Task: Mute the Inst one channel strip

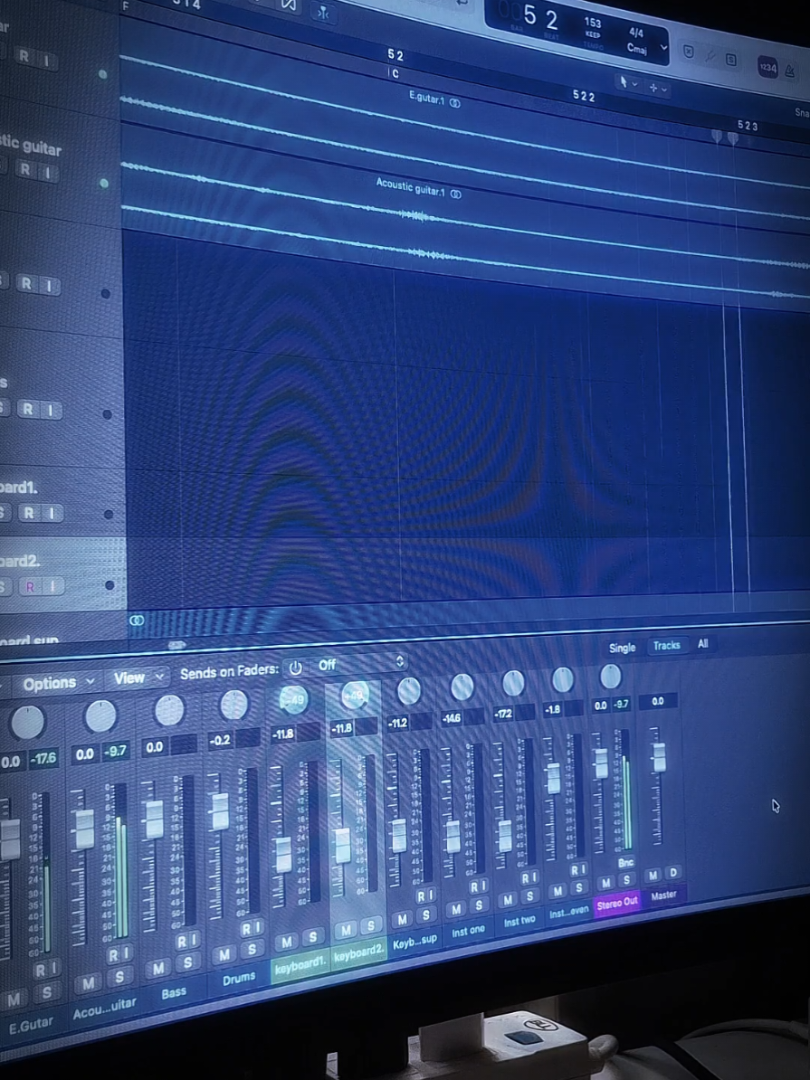Action: (x=455, y=909)
